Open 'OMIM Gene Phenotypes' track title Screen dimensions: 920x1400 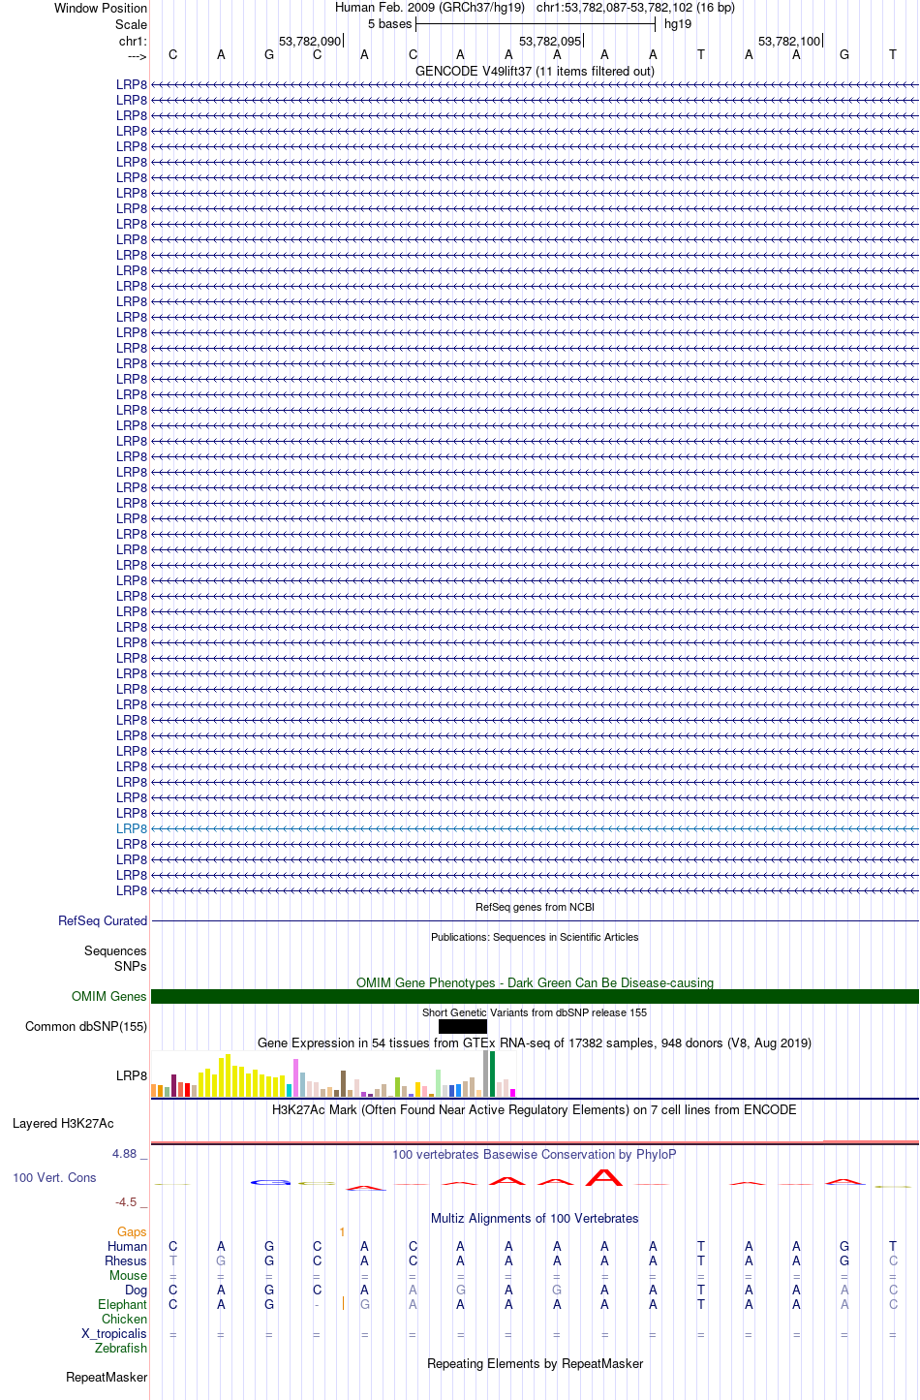535,982
